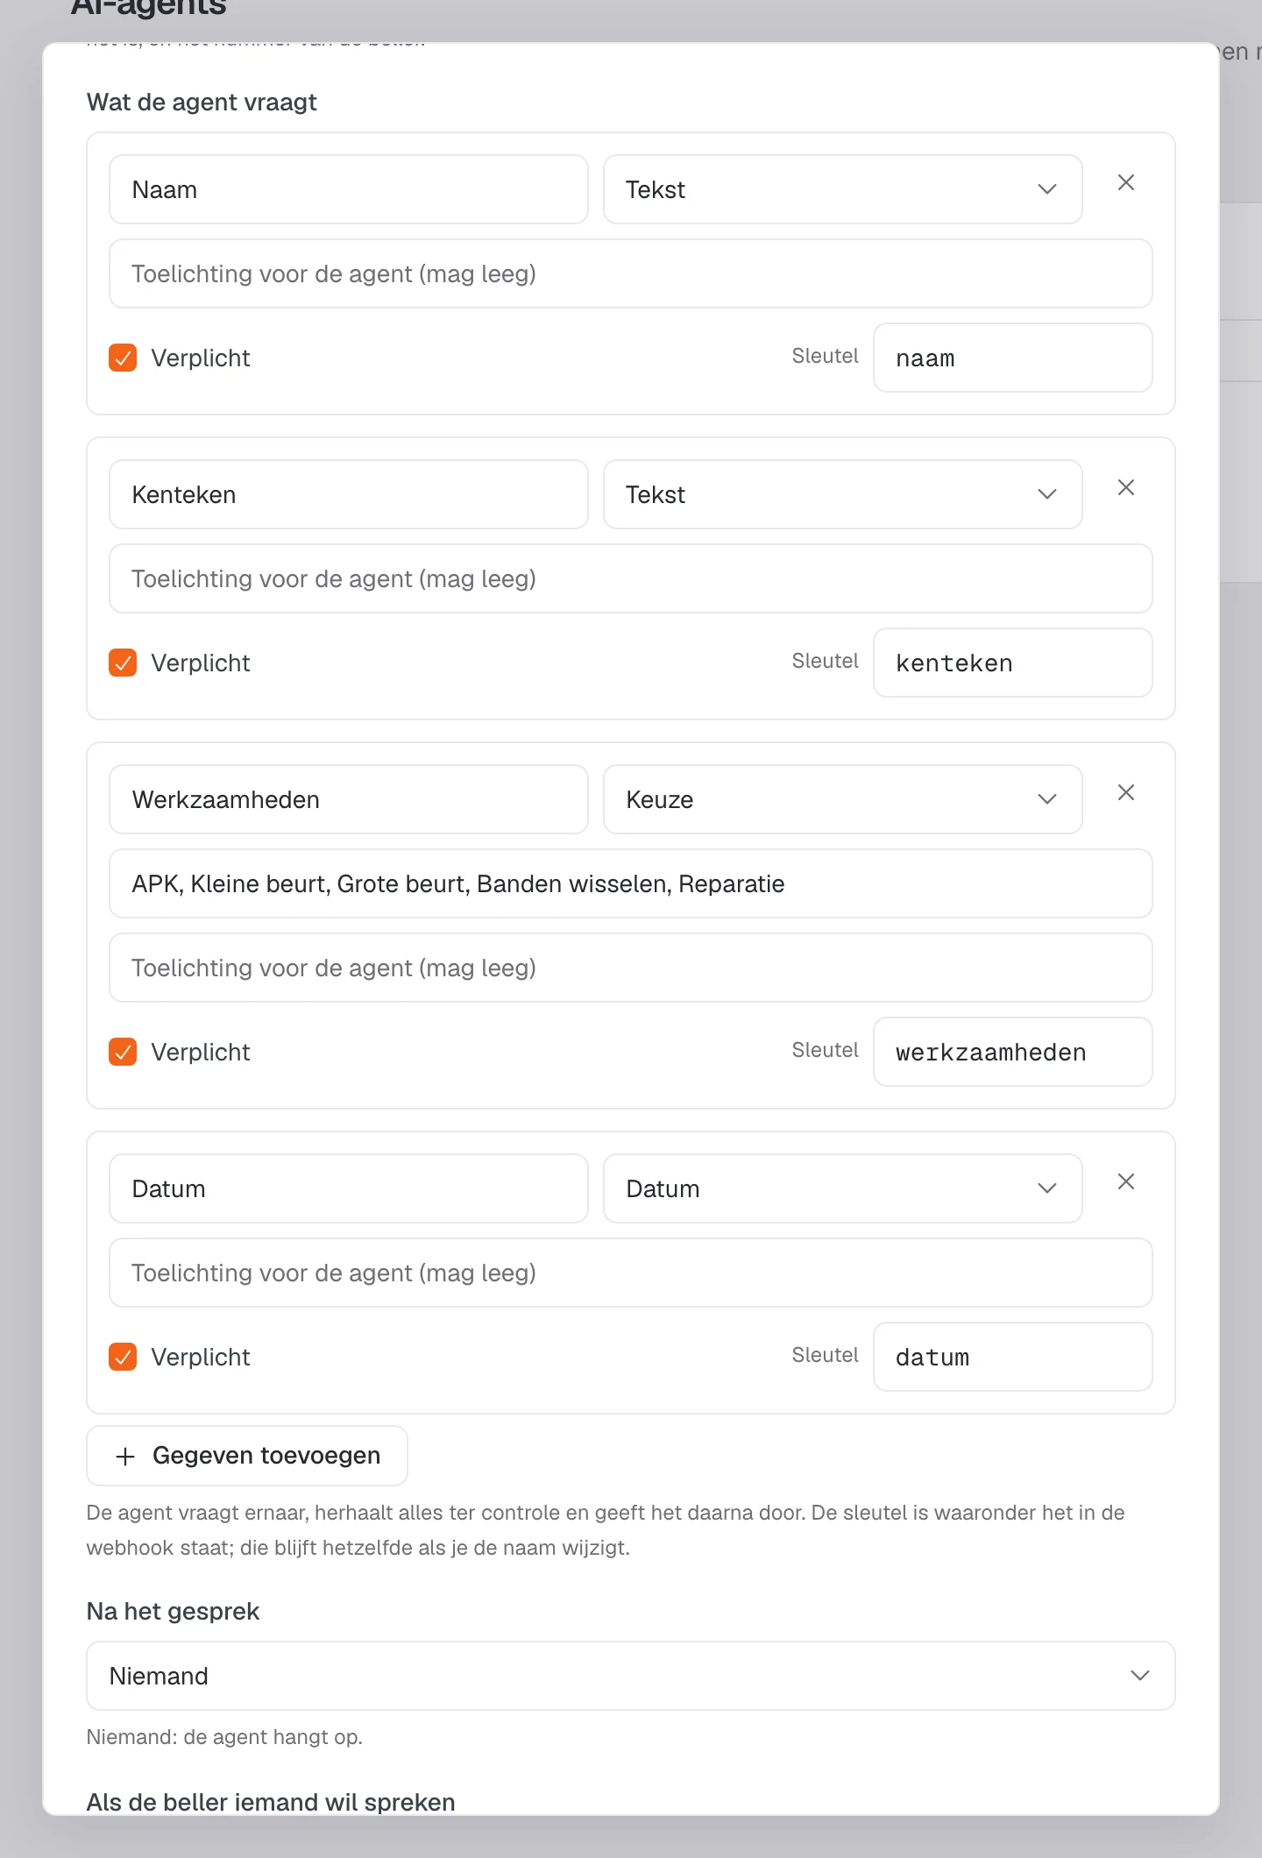Delete the Kenteken field via X icon
1262x1858 pixels.
[x=1126, y=487]
